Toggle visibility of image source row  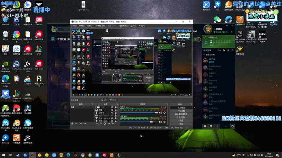[112, 110]
